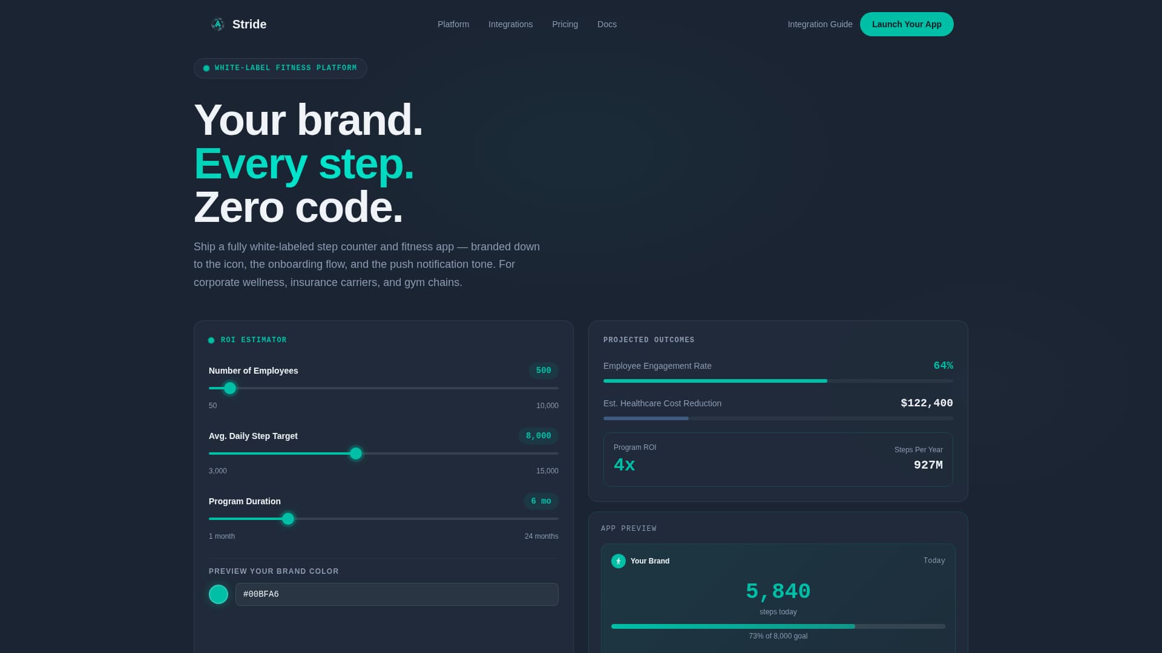Click the Avg. Daily Step Target slider handle
Image resolution: width=1162 pixels, height=653 pixels.
click(356, 453)
